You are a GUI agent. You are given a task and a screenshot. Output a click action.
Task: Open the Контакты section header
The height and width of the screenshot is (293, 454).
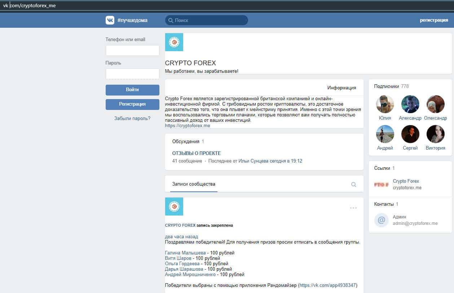pos(386,204)
